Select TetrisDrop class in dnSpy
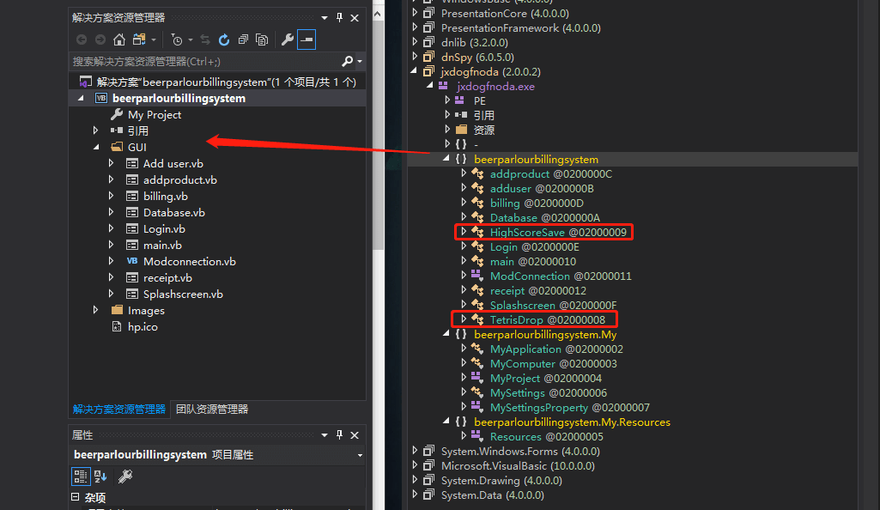This screenshot has height=510, width=880. (547, 319)
